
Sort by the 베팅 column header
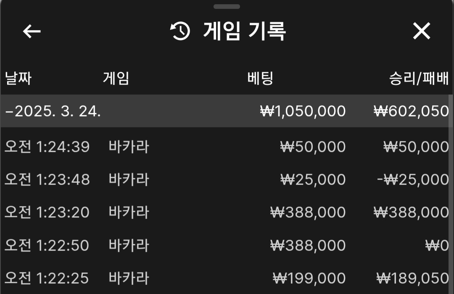pyautogui.click(x=261, y=79)
